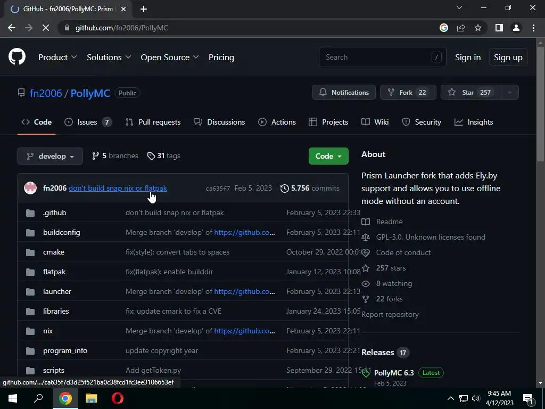Viewport: 545px width, 409px height.
Task: Open taskbar search magnifier
Action: [x=38, y=398]
